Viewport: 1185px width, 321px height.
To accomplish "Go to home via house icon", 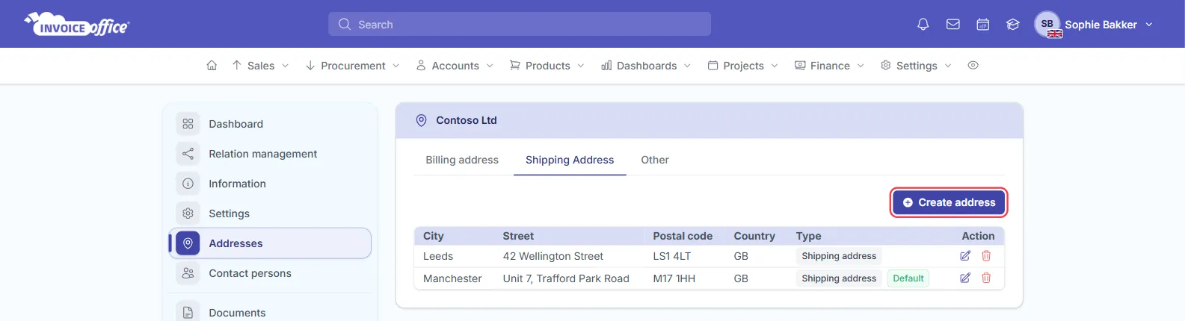I will tap(212, 66).
